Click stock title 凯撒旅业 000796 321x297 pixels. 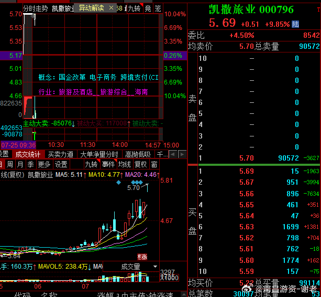pyautogui.click(x=251, y=9)
